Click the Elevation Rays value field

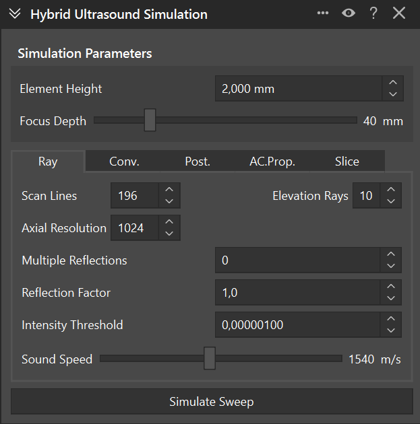(x=366, y=195)
